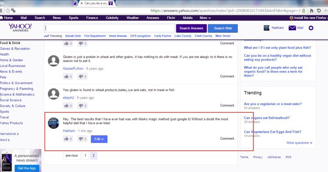The image size is (328, 172).
Task: Open trending topic GPS navigation
Action: point(140,36)
